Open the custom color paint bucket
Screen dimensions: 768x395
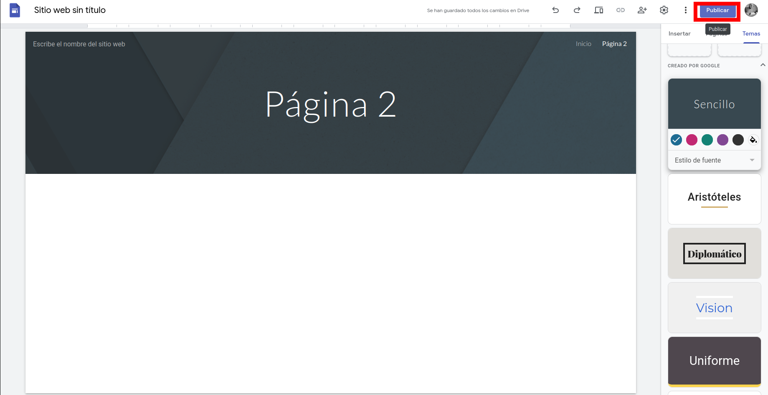(753, 140)
